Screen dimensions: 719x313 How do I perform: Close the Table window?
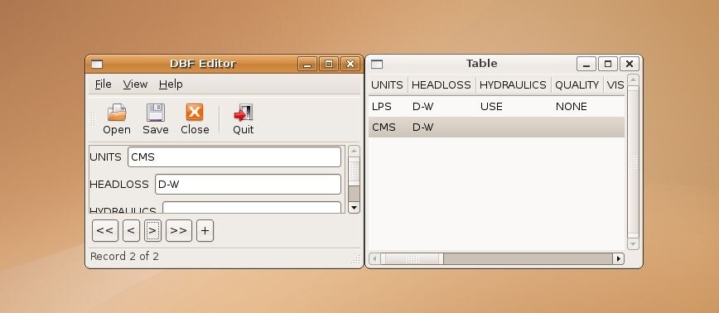pos(630,64)
